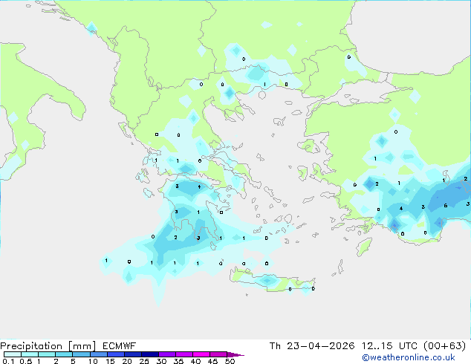Click the 'Precipitation [mm]' title text

tap(48, 346)
